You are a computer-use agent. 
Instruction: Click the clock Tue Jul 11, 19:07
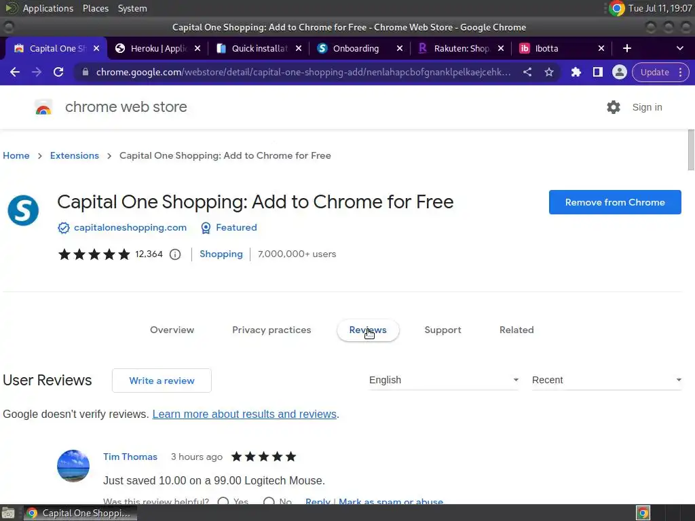(660, 8)
